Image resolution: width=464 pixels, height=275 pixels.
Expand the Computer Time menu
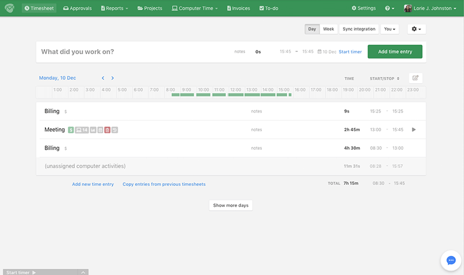[195, 8]
